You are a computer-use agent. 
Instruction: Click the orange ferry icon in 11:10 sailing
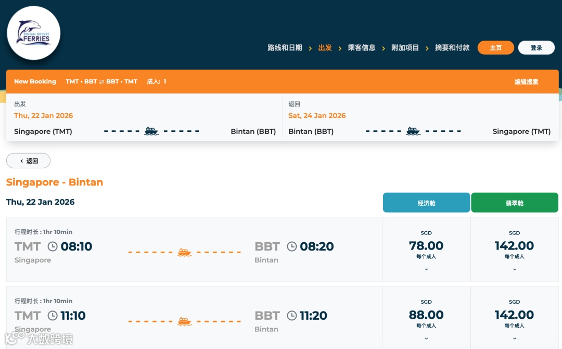pyautogui.click(x=185, y=321)
